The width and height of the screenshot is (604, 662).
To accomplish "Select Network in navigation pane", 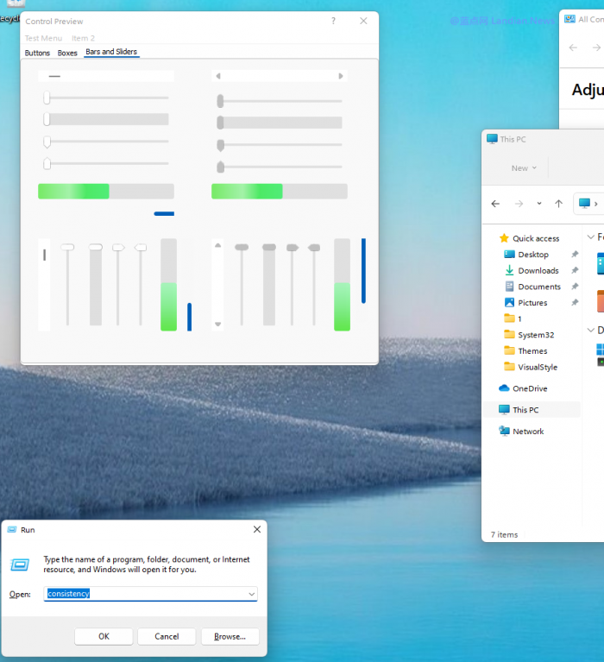I will click(x=521, y=431).
